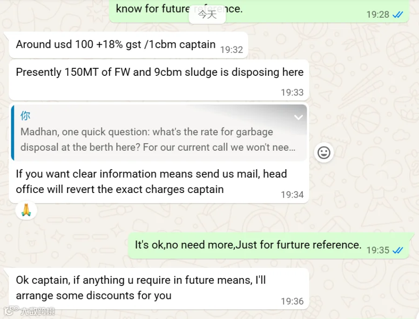Viewport: 419px width, 319px height.
Task: Select the 'If you want clear information' text
Action: (151, 181)
